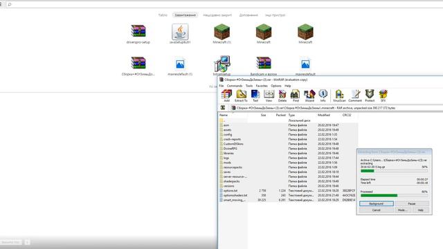Viewport: 443px width, 249px height.
Task: Select the javasetup download with Java icon
Action: pyautogui.click(x=180, y=34)
